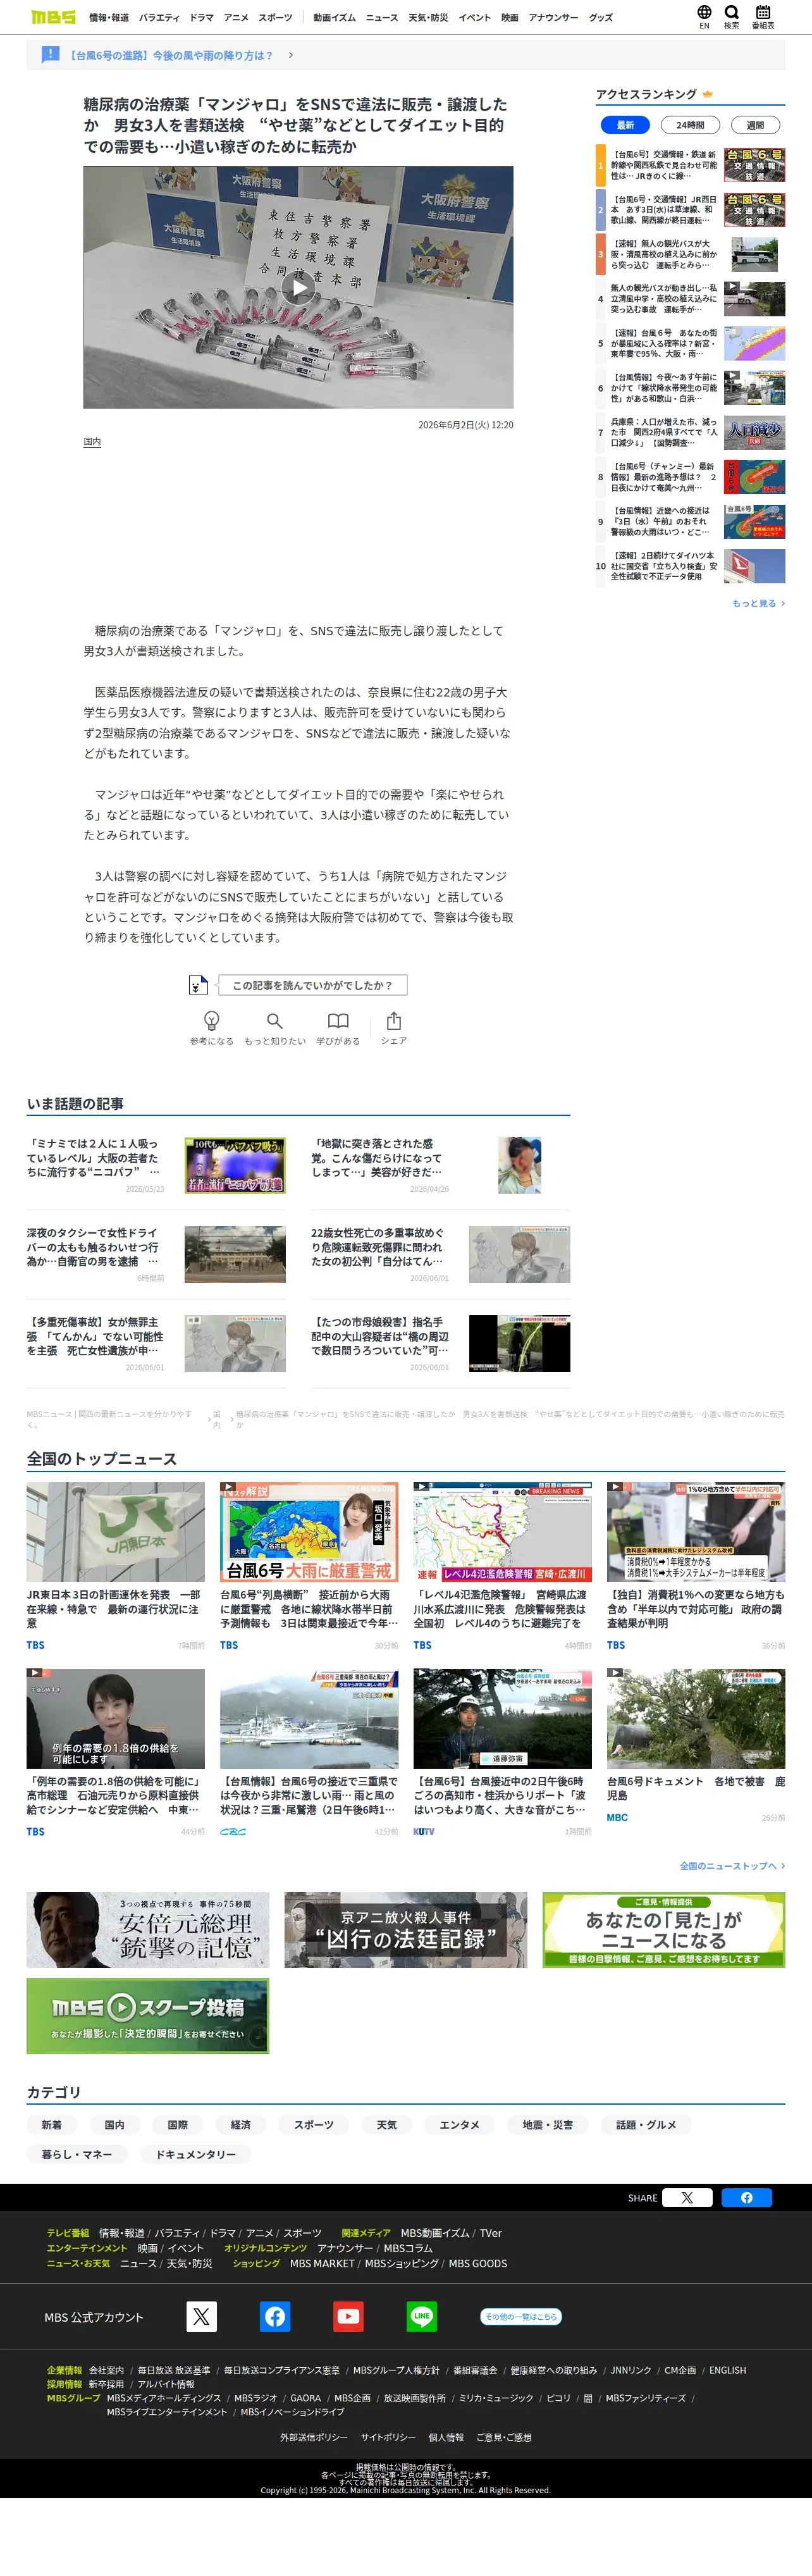Select the 最新 ranking tab
Viewport: 812px width, 2576px height.
tap(626, 125)
